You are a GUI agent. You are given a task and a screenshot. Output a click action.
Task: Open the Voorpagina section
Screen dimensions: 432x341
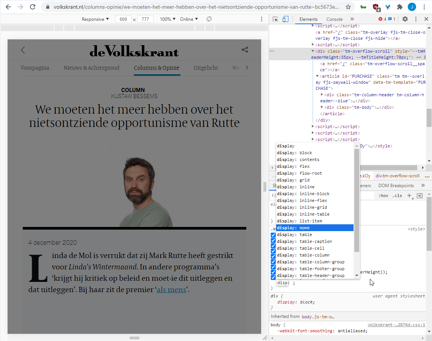(35, 68)
